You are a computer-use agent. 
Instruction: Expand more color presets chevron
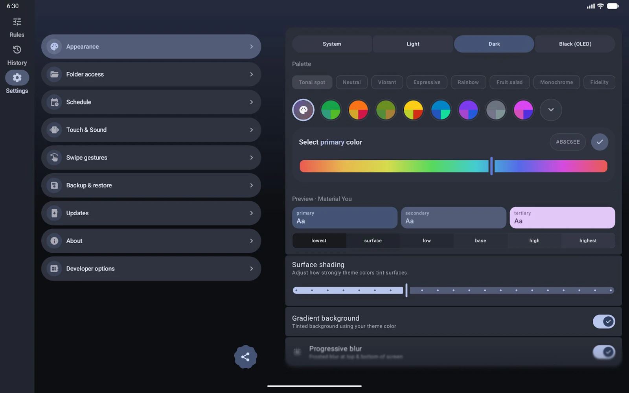551,110
